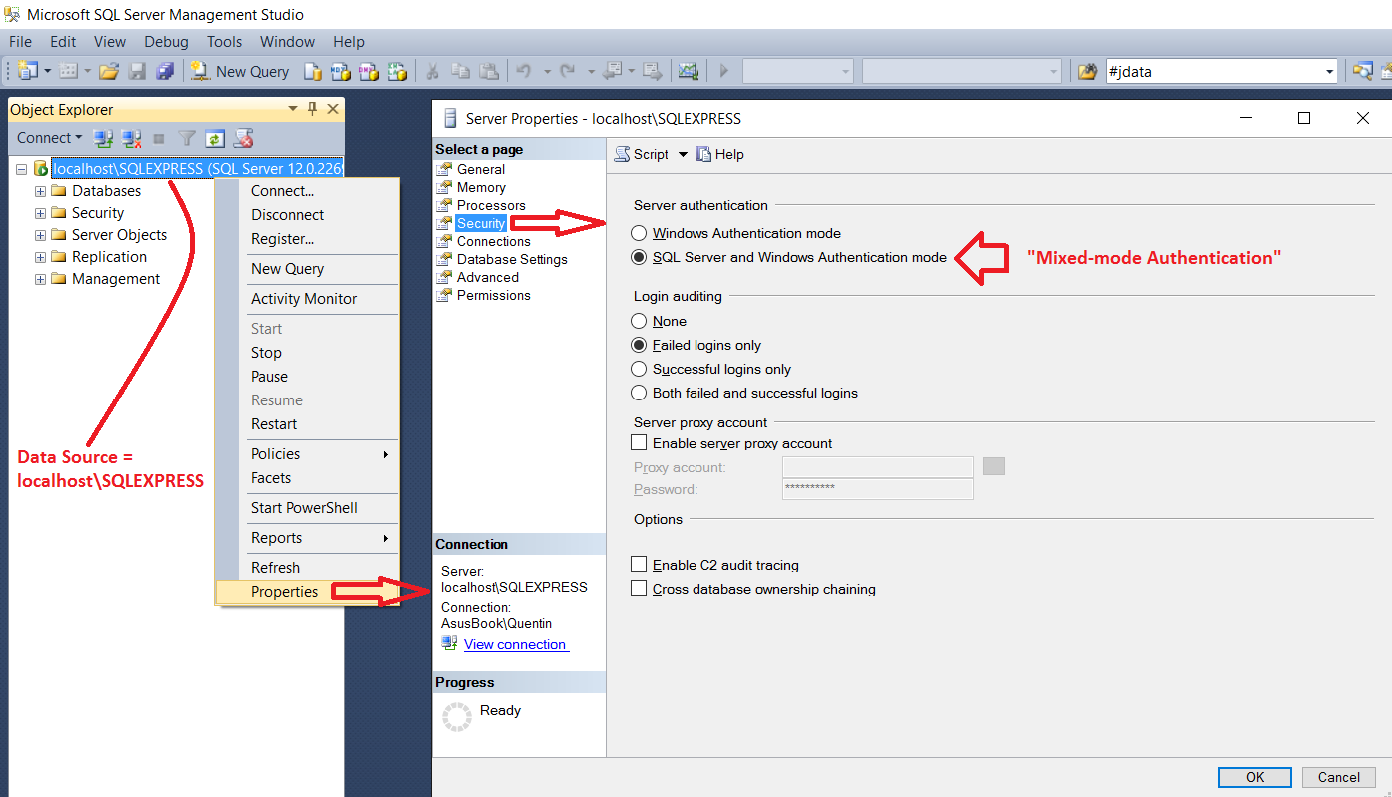Click the View connection properties link
Image resolution: width=1392 pixels, height=797 pixels.
(x=516, y=644)
